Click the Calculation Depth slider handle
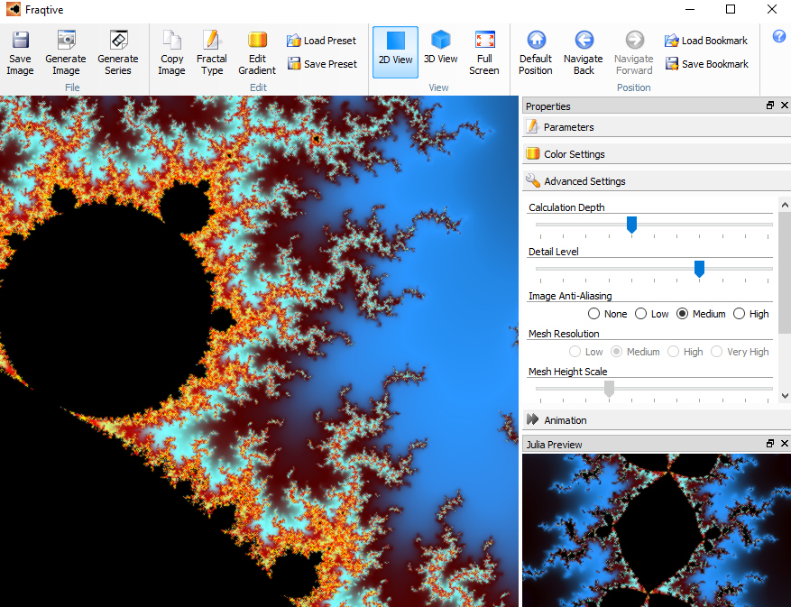Viewport: 791px width, 607px height. point(631,225)
